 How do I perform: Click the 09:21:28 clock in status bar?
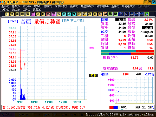coord(144,107)
